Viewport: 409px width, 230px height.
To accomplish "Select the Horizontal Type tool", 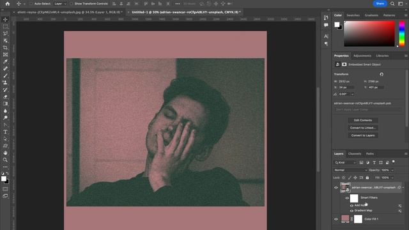I will (x=5, y=132).
